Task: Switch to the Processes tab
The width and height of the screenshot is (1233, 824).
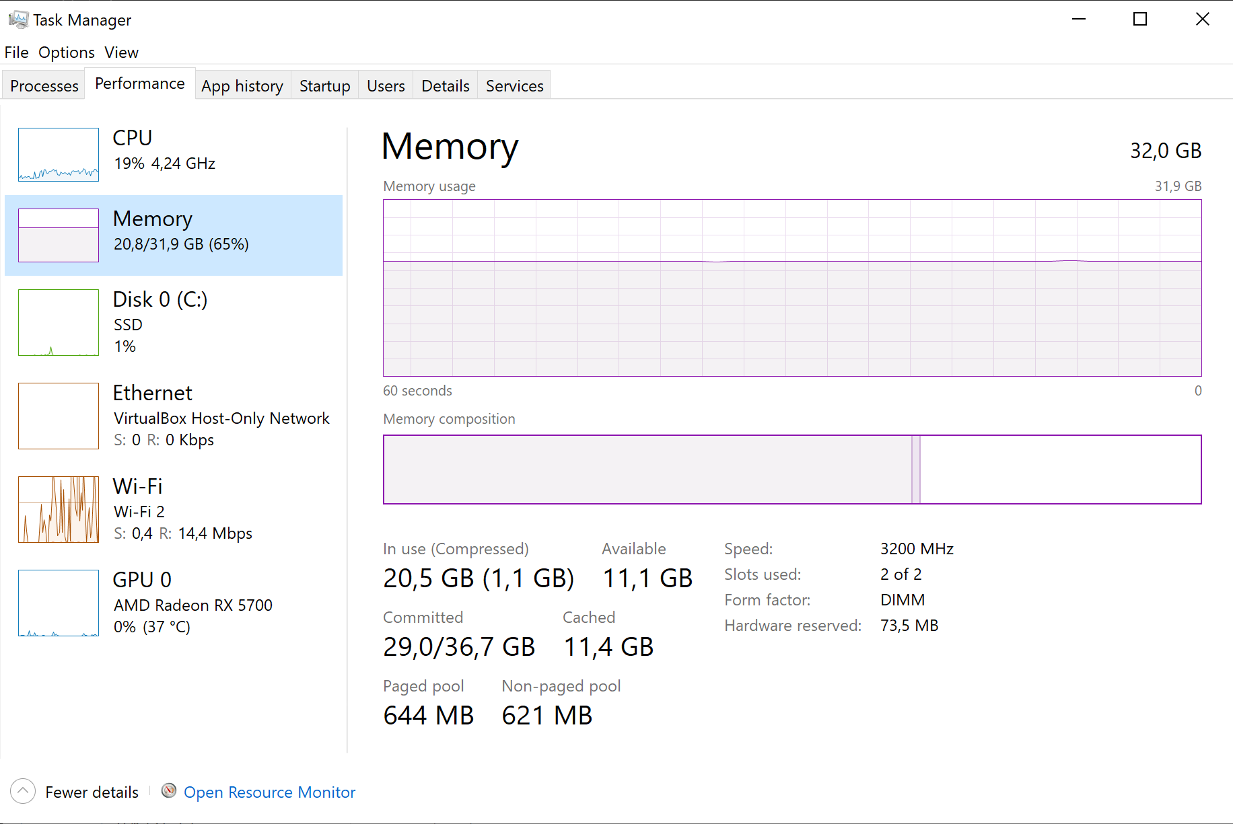Action: (44, 86)
